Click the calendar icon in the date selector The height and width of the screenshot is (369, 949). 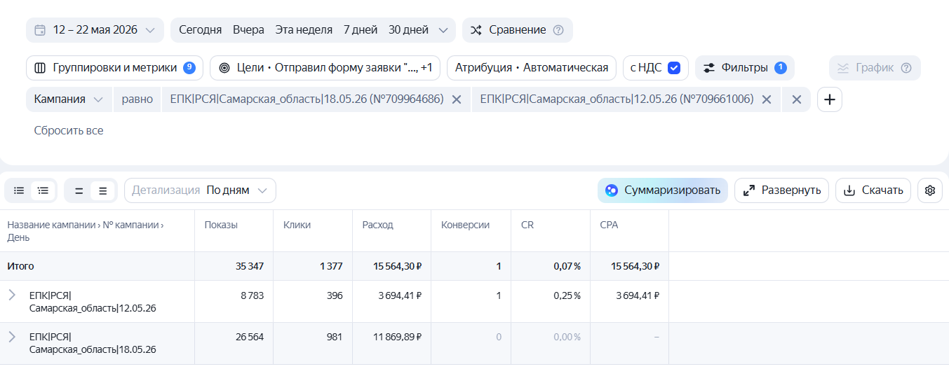(x=40, y=30)
